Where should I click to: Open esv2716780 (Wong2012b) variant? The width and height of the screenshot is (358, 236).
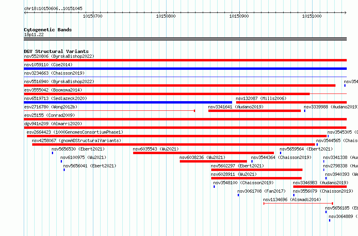[x=51, y=107]
